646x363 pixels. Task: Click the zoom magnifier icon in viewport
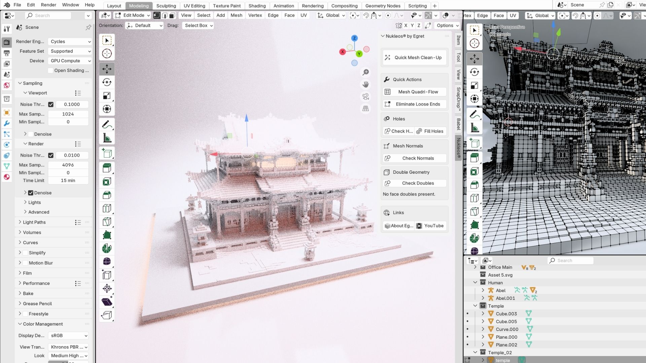(x=366, y=72)
